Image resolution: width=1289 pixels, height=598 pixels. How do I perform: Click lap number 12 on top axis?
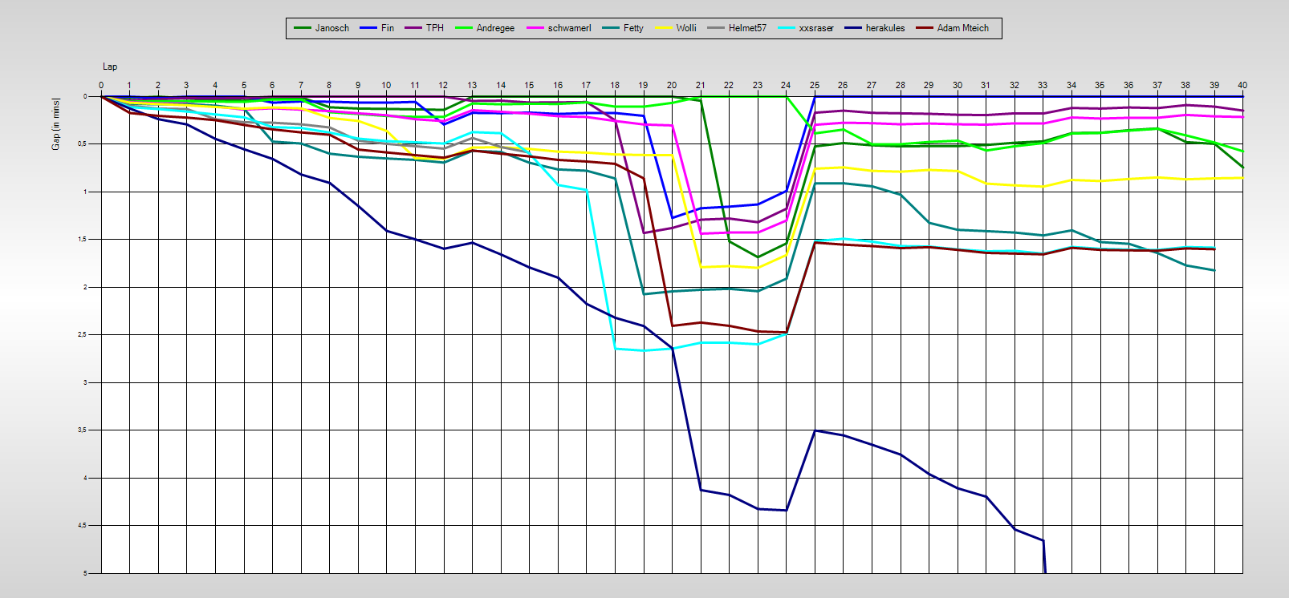tap(443, 85)
